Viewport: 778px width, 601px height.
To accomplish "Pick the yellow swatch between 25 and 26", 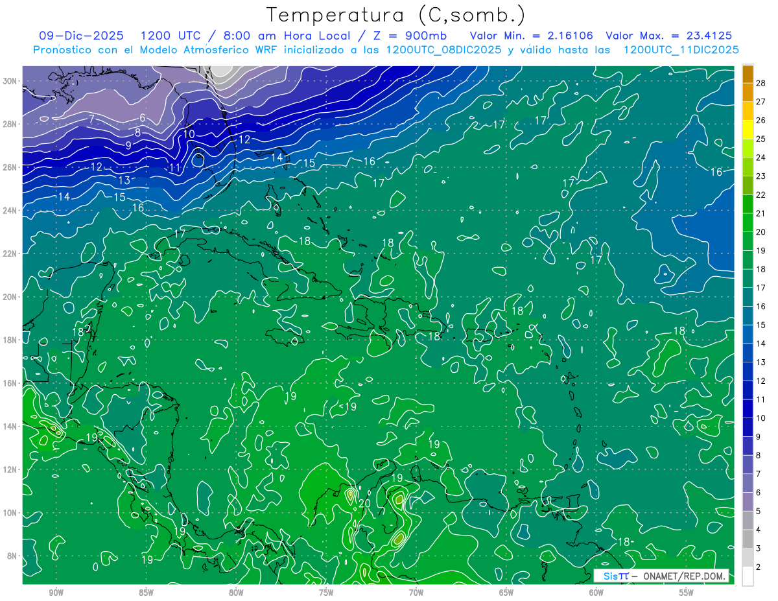I will (748, 130).
